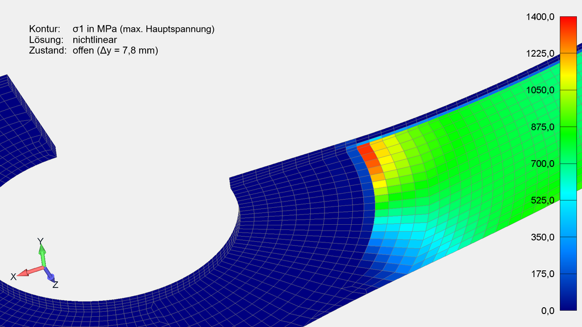This screenshot has height=327, width=582.
Task: Click the "offen (Δy = 7,8 mm)" text
Action: [115, 51]
